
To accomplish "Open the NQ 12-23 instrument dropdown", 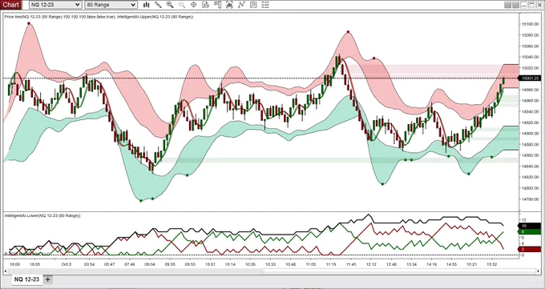I will 55,5.
